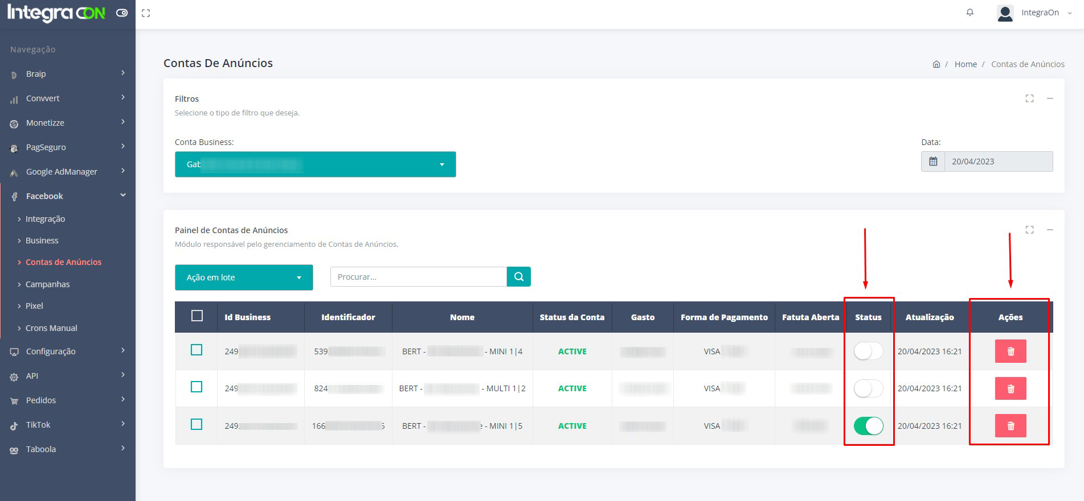Go to Pixel under Facebook
The height and width of the screenshot is (501, 1084).
click(34, 306)
